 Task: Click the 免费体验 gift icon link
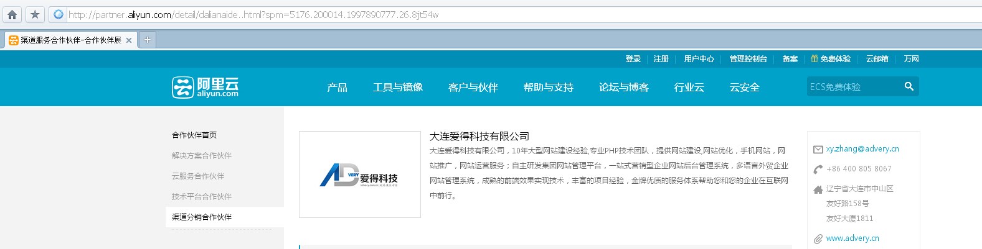coord(830,59)
